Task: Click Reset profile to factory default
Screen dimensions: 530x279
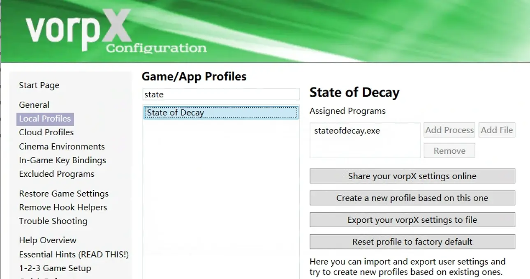Action: pos(412,242)
